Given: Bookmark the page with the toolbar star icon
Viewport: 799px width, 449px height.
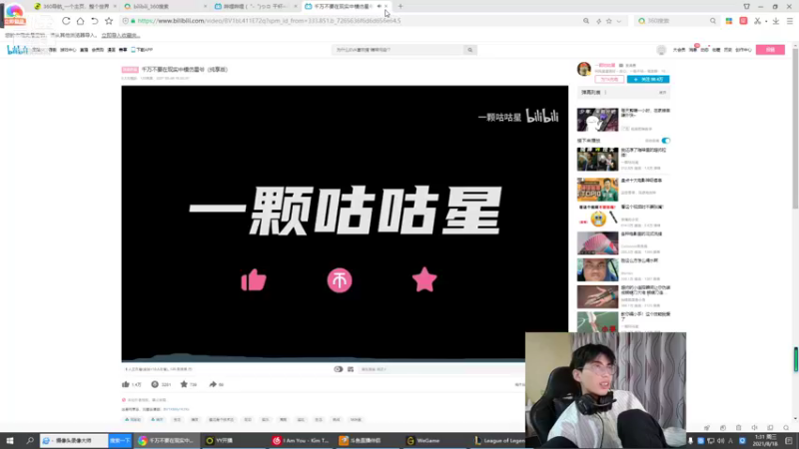Looking at the screenshot, I should [109, 21].
